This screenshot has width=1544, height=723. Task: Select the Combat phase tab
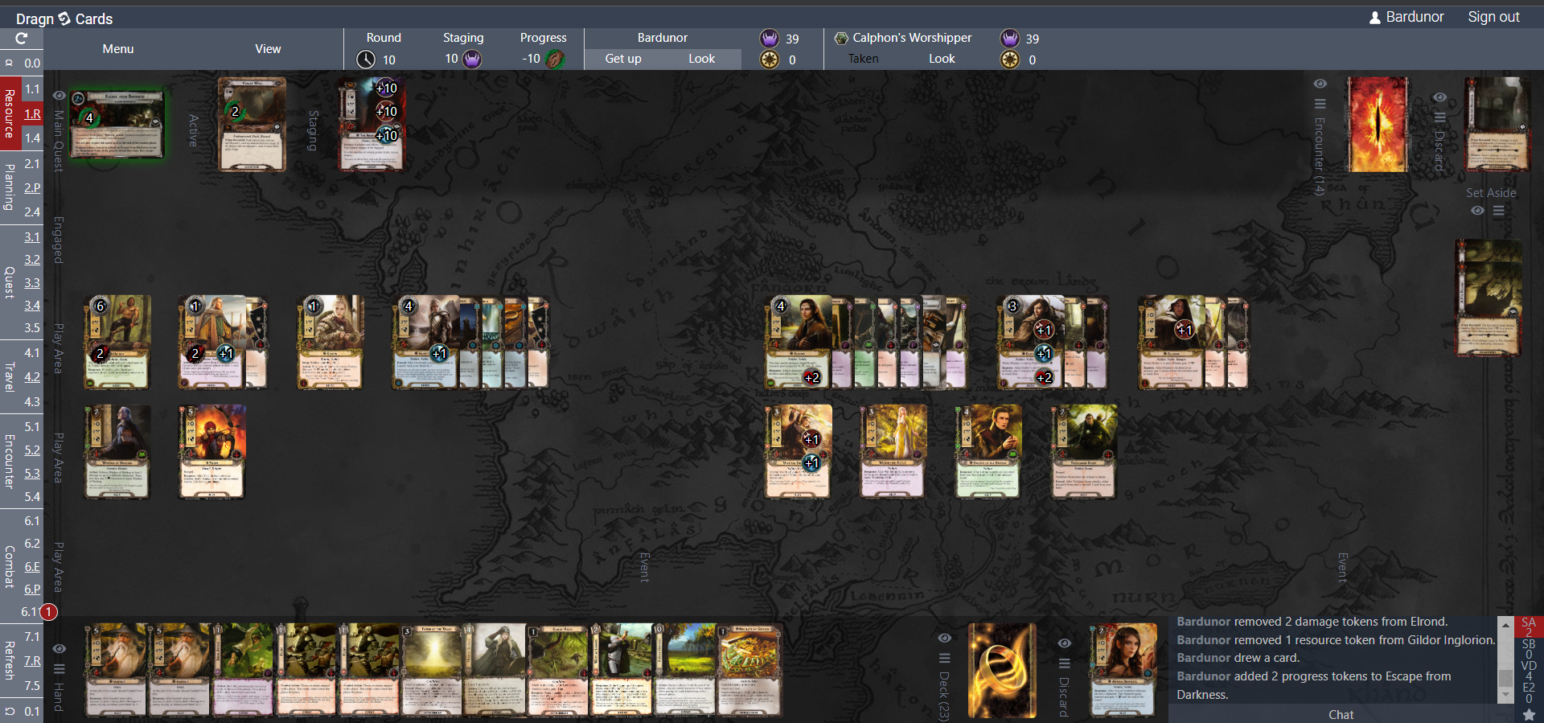tap(10, 566)
